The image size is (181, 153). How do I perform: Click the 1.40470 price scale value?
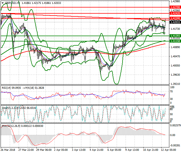point(175,56)
